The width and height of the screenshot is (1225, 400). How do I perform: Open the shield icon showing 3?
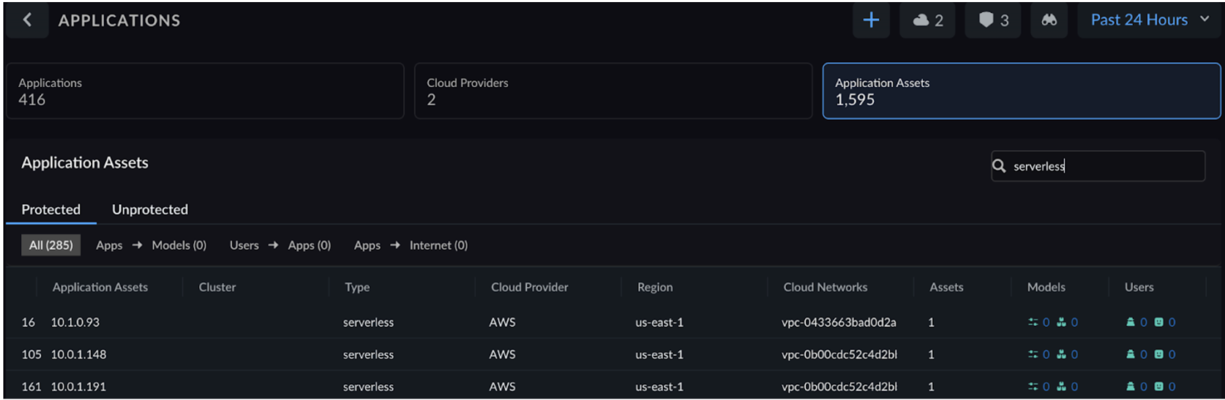point(993,20)
